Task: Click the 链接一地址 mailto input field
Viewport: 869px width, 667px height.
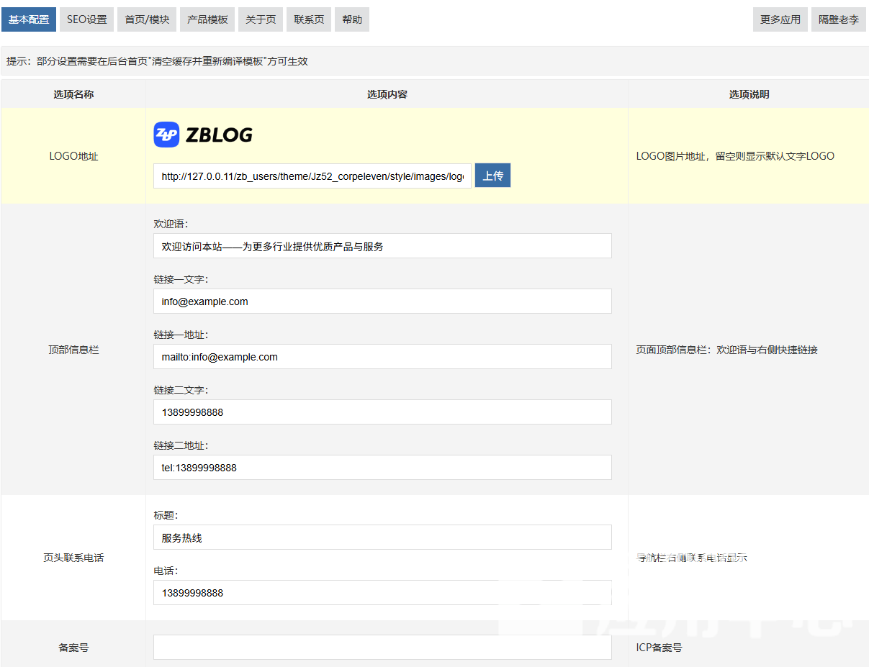Action: (382, 357)
